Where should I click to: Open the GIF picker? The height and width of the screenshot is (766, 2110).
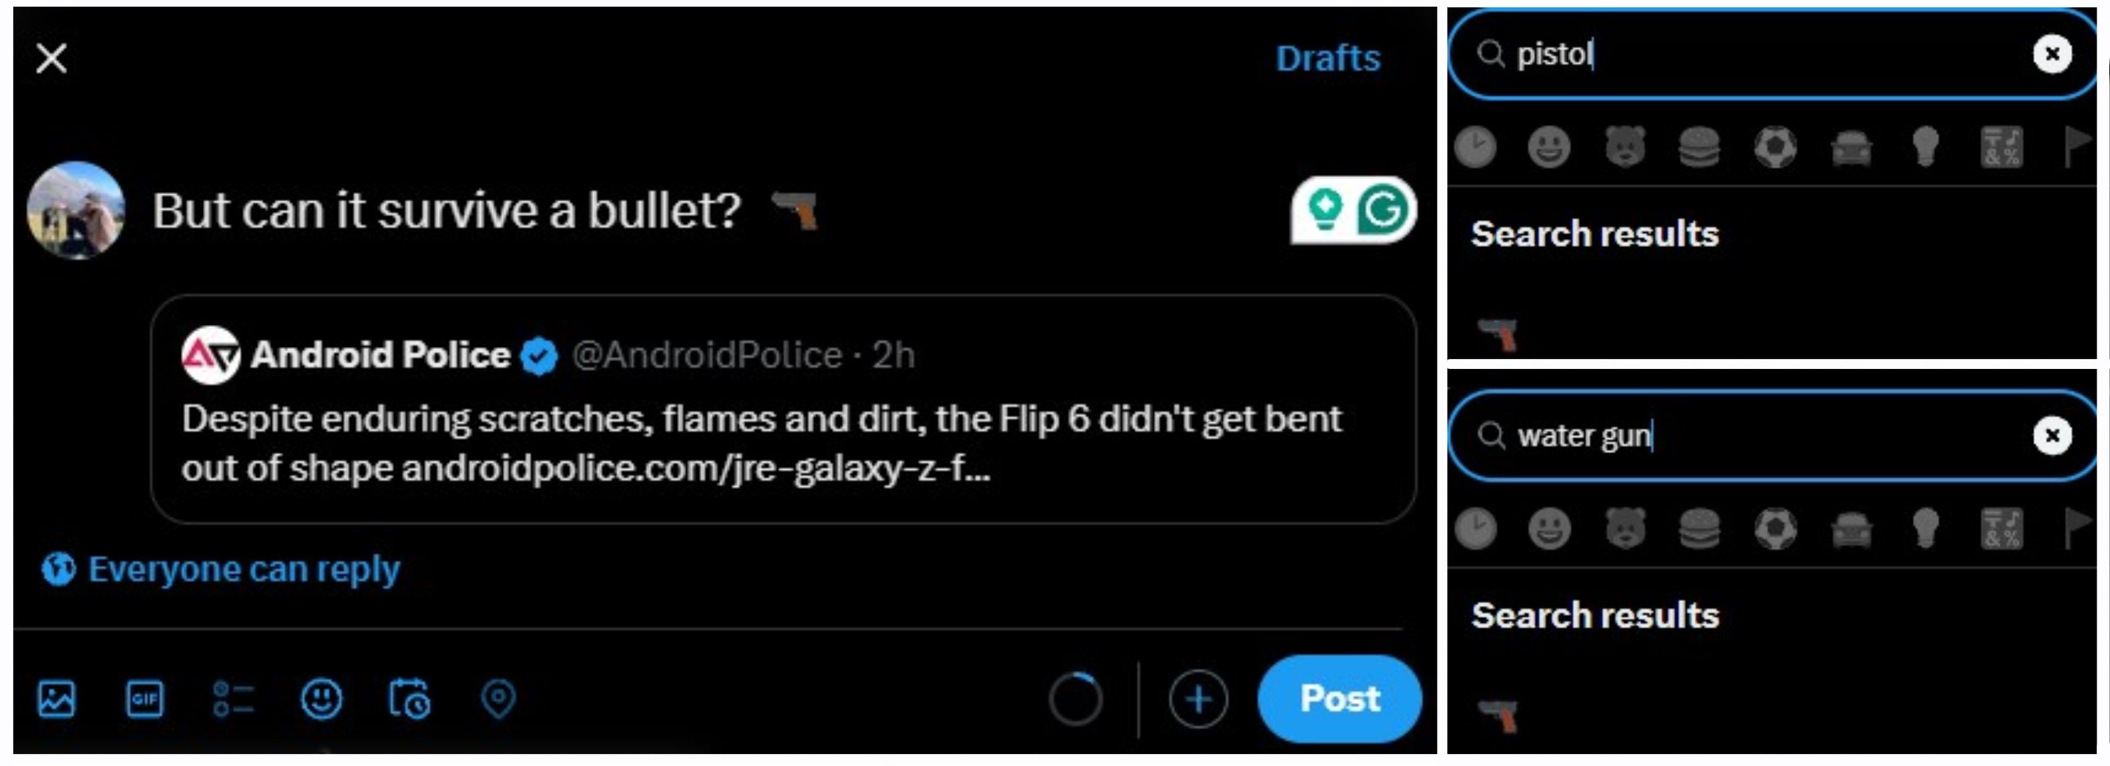pos(145,699)
